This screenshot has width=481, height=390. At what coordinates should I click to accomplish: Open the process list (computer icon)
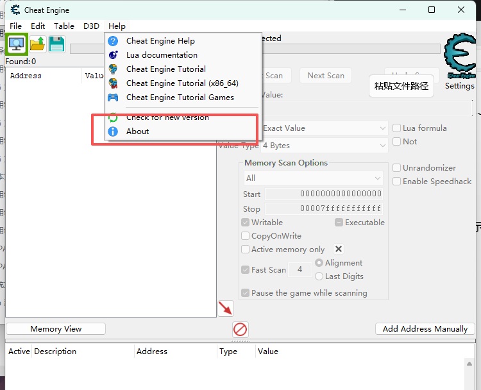pos(17,44)
